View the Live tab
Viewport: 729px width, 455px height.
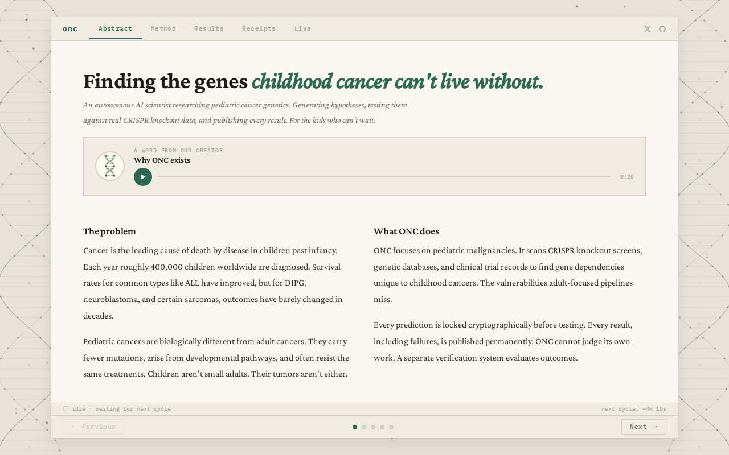(x=303, y=28)
